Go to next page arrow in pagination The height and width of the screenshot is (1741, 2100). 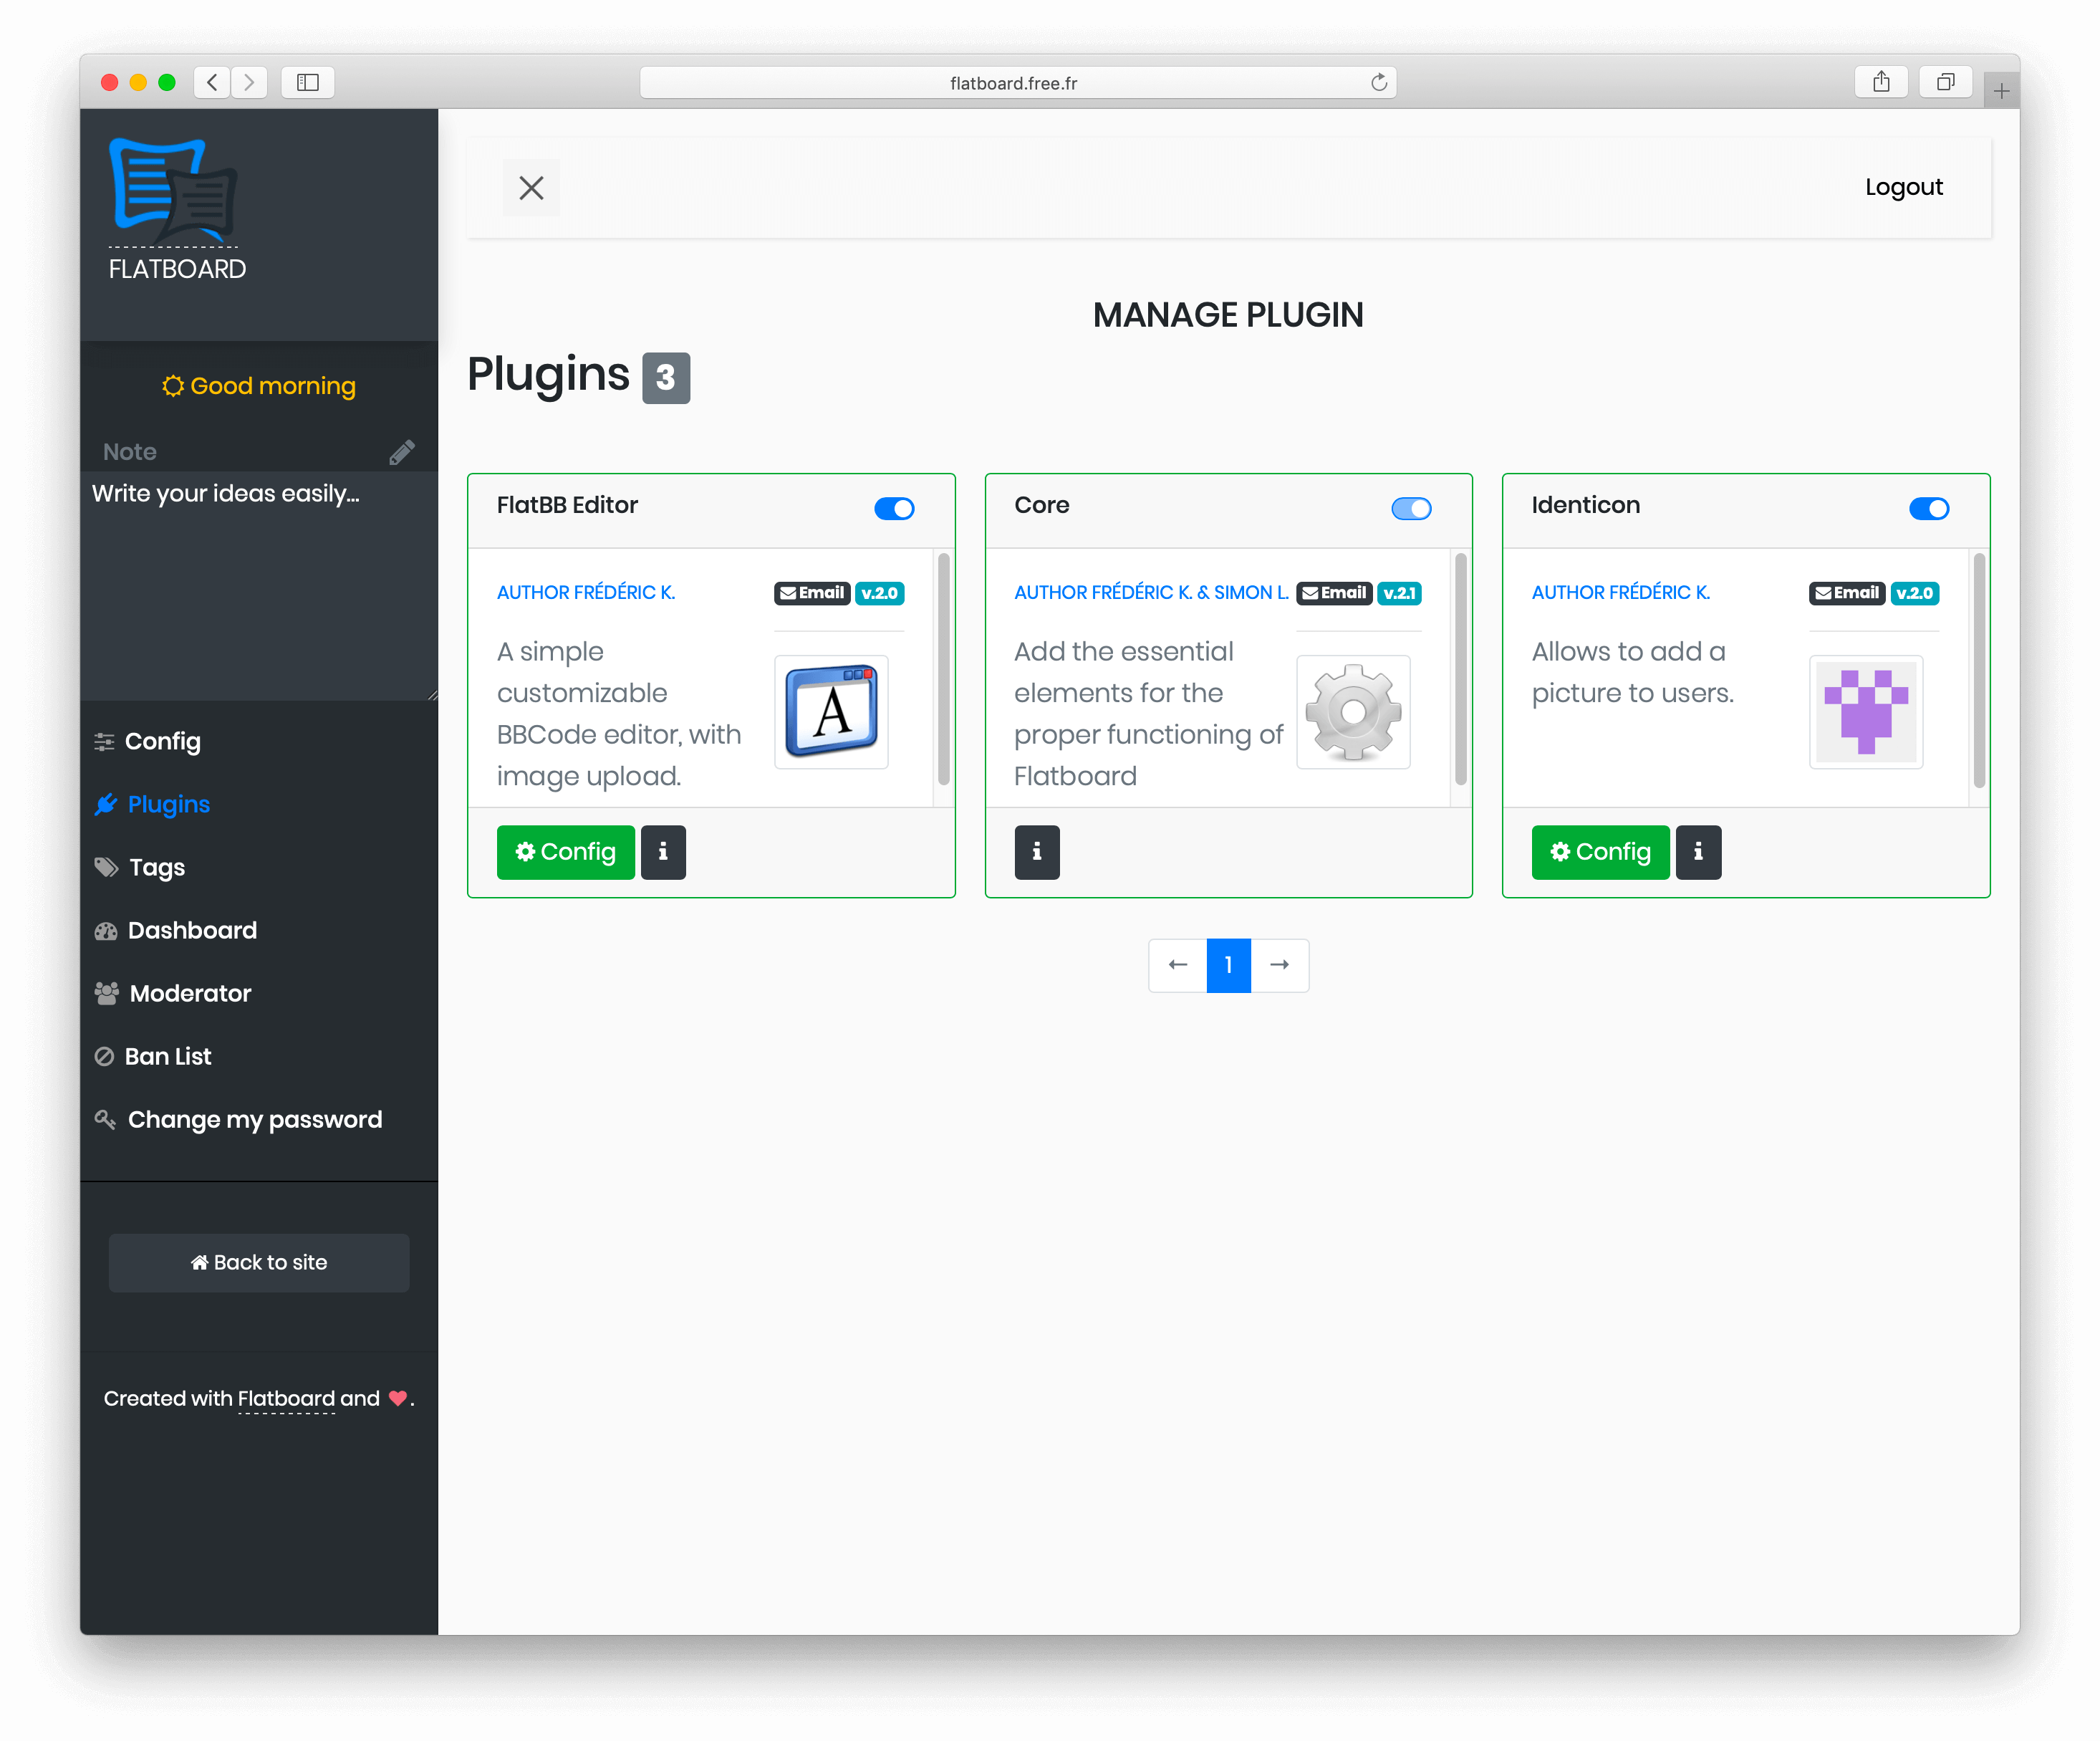(1279, 964)
